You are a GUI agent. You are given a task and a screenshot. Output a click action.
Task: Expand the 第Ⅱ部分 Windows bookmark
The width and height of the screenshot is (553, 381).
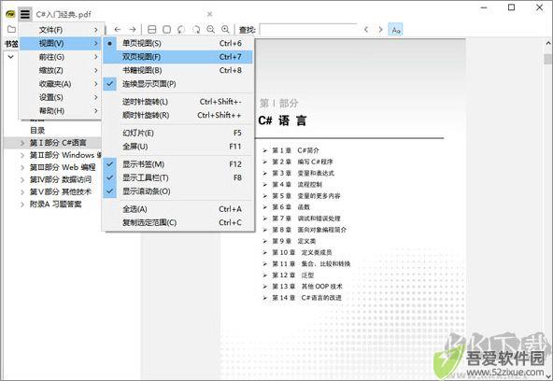click(22, 155)
